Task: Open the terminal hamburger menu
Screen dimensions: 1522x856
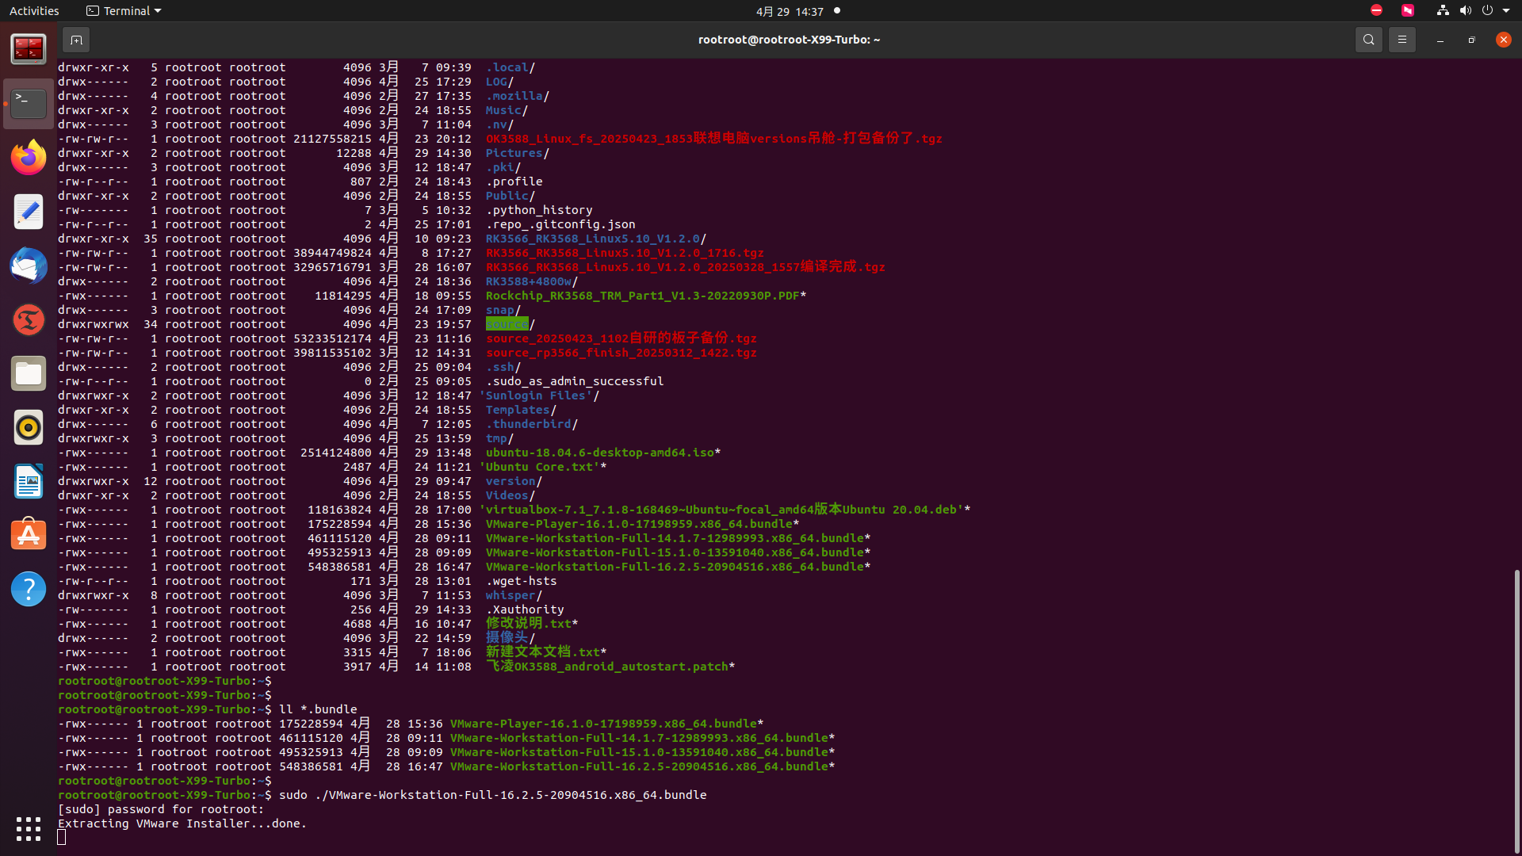Action: coord(1402,40)
